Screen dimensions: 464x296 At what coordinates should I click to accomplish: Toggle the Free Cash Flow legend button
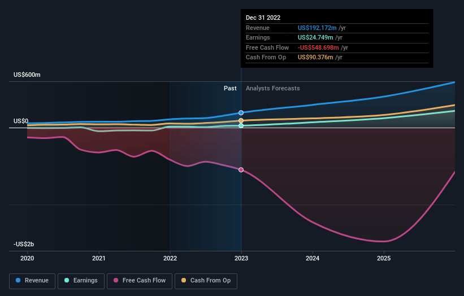click(140, 281)
